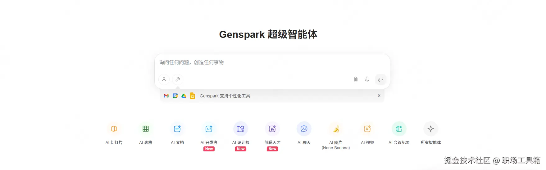Launch the 剪辑天才 video editing icon
The height and width of the screenshot is (170, 546).
click(x=272, y=129)
